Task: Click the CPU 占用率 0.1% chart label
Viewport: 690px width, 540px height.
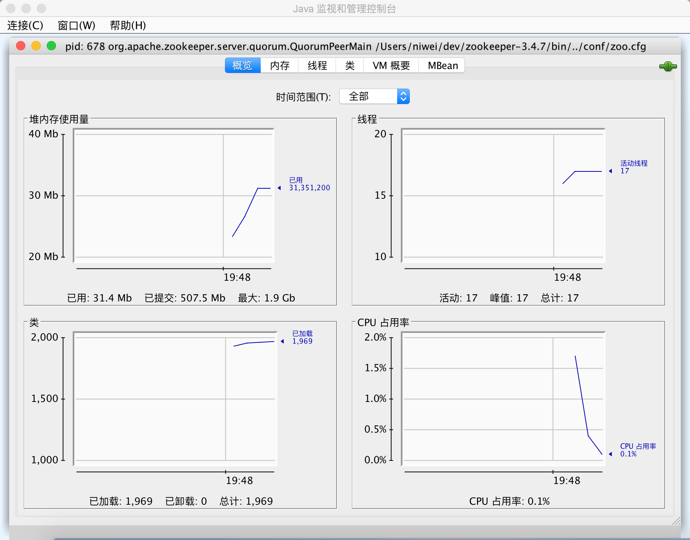Action: 638,450
